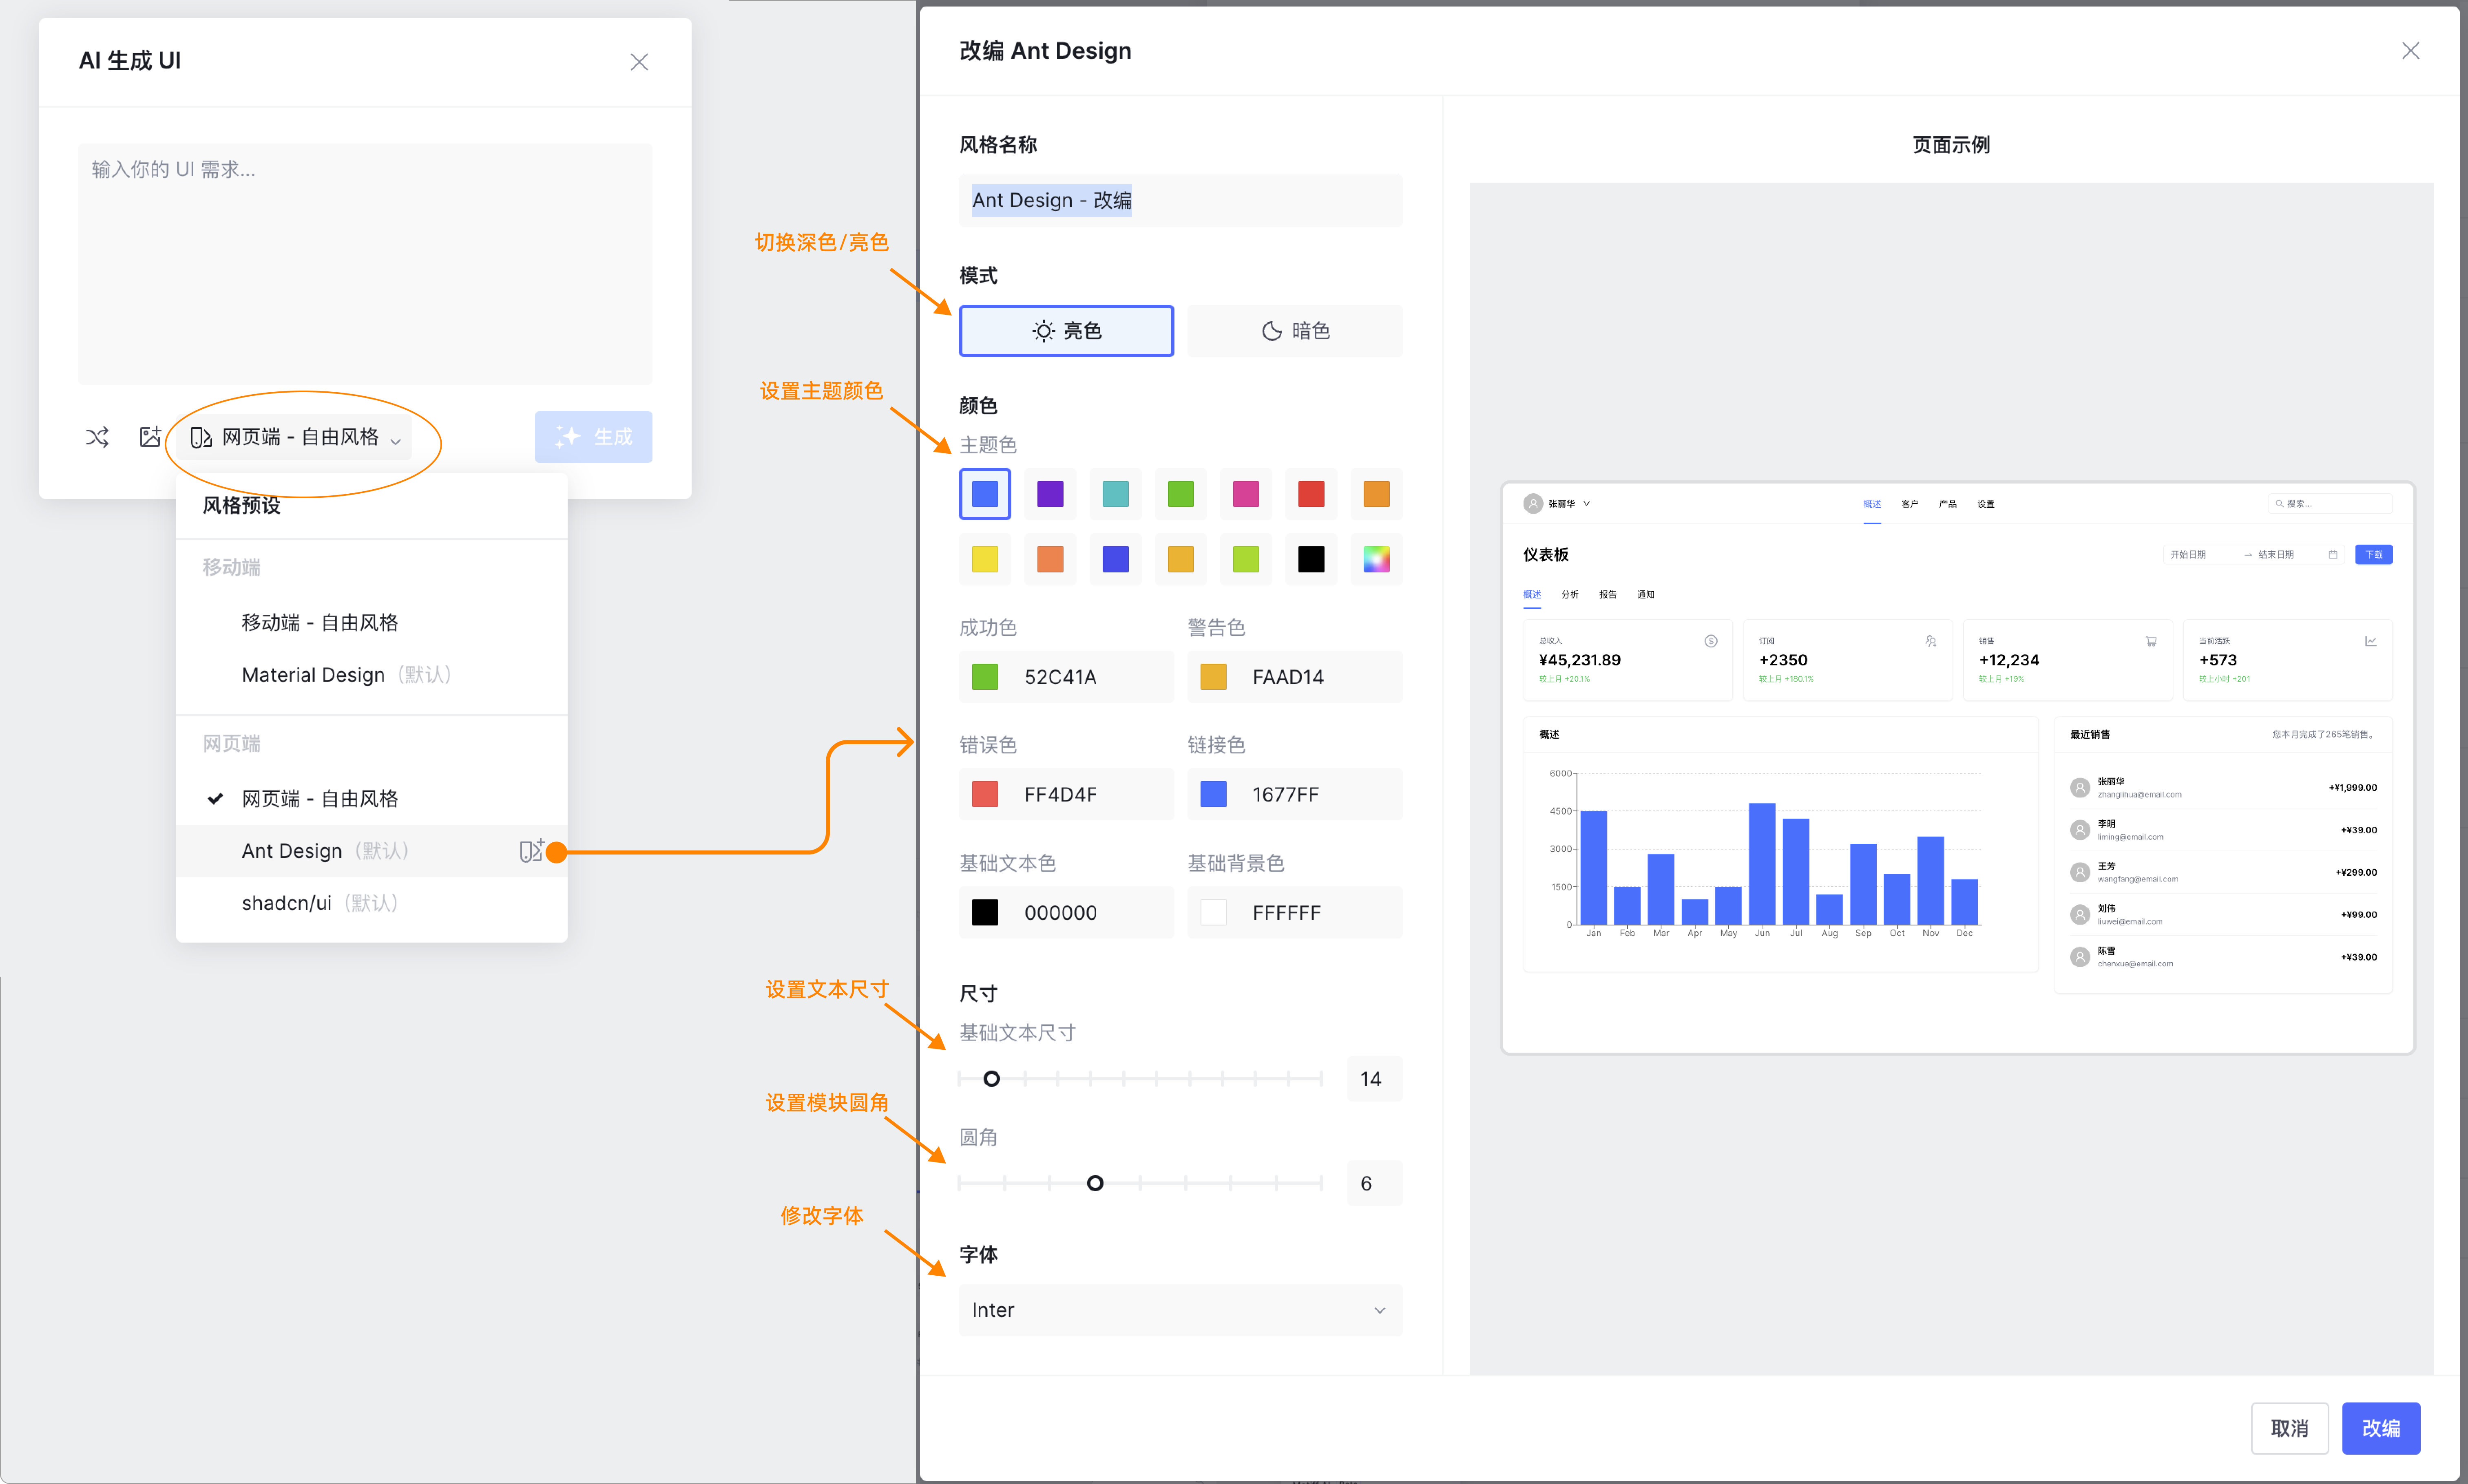
Task: Click the avatar beside 李明 in recent sales
Action: [2080, 830]
